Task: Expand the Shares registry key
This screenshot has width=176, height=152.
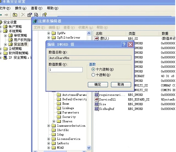Action: pyautogui.click(x=54, y=121)
